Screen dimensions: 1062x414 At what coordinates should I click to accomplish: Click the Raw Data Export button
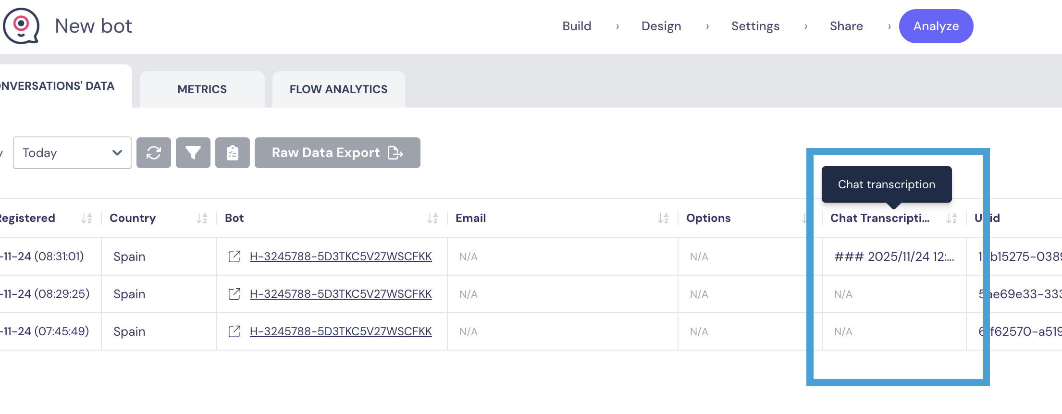pos(337,153)
